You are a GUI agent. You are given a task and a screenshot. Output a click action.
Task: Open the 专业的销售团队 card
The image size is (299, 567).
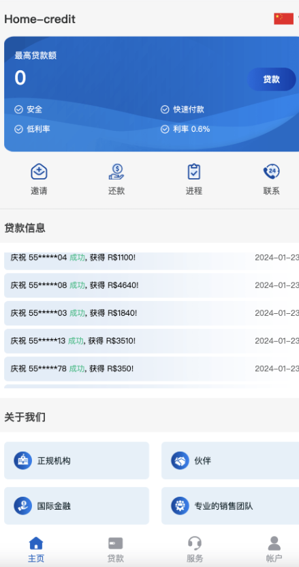[230, 506]
